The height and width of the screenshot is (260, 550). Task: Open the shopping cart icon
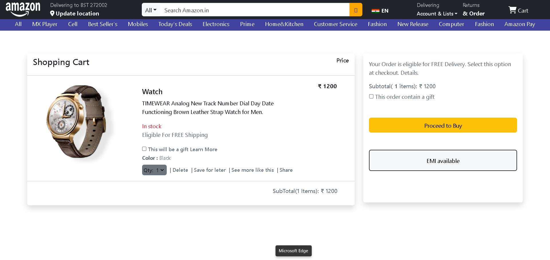tap(512, 10)
